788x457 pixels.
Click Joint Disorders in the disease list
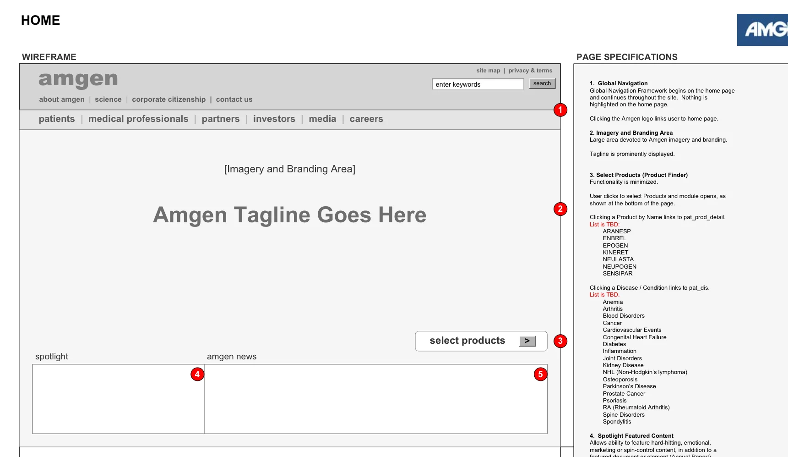(x=622, y=358)
